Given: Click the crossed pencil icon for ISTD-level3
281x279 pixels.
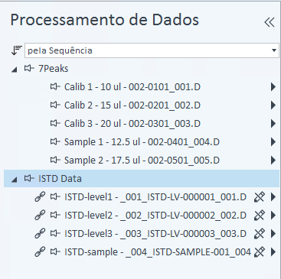Looking at the screenshot, I should point(260,234).
